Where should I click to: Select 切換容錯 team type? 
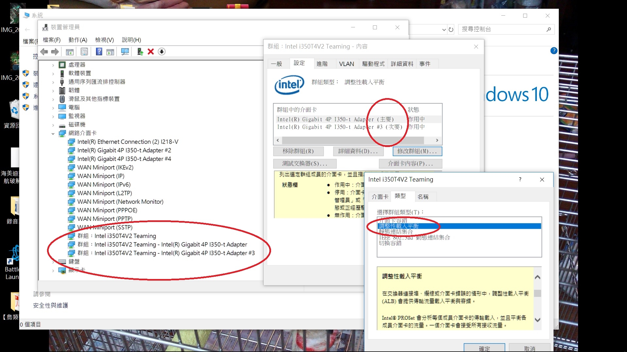point(390,243)
